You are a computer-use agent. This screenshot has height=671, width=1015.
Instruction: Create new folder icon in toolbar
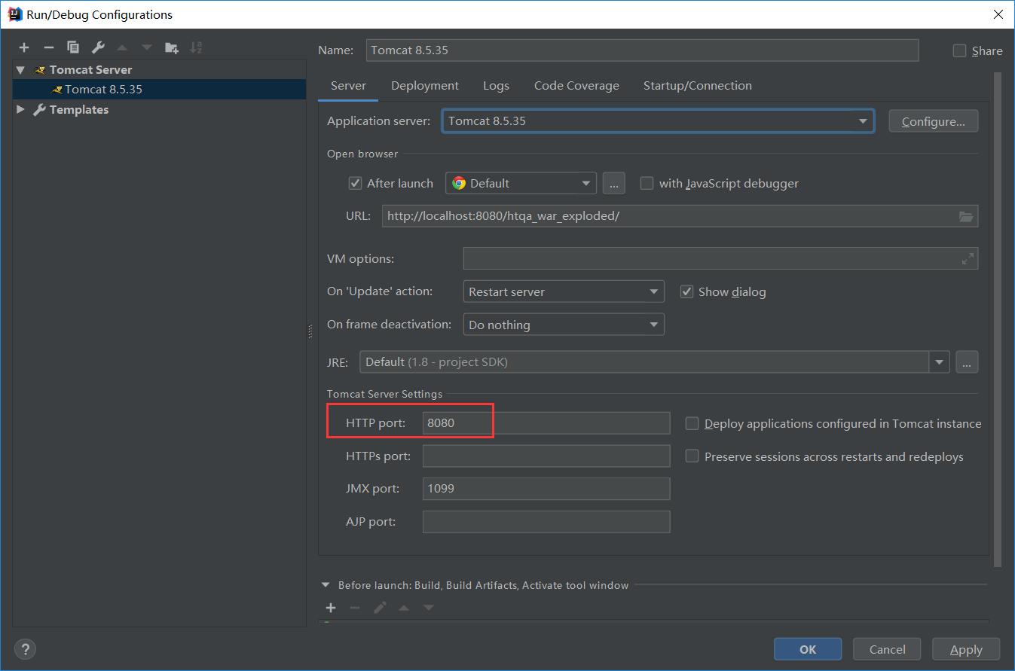coord(172,47)
